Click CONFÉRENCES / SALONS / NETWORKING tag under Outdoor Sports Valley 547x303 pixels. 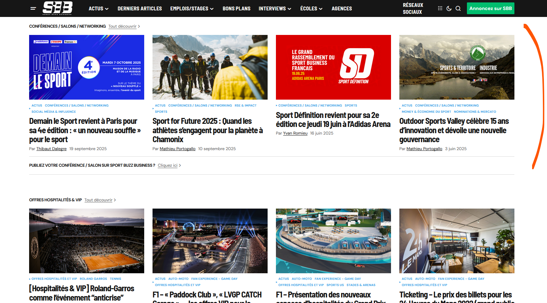[447, 105]
